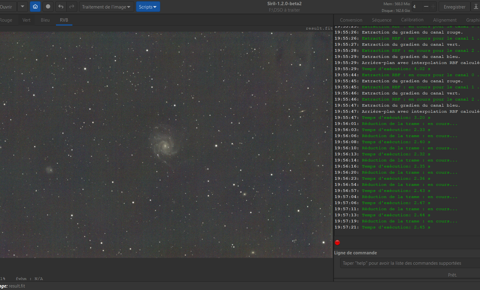The image size is (480, 290).
Task: Select log line Temps d'exécution: 2.36 s
Action: coord(382,179)
